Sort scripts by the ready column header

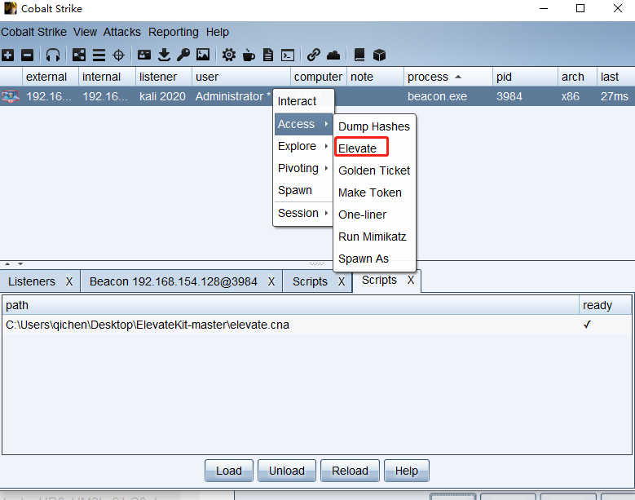click(605, 305)
